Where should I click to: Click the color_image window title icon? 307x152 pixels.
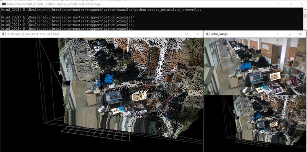(207, 34)
